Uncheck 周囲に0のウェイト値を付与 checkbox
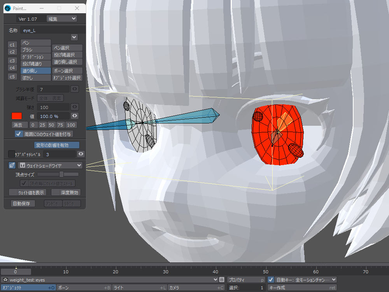 [x=18, y=134]
